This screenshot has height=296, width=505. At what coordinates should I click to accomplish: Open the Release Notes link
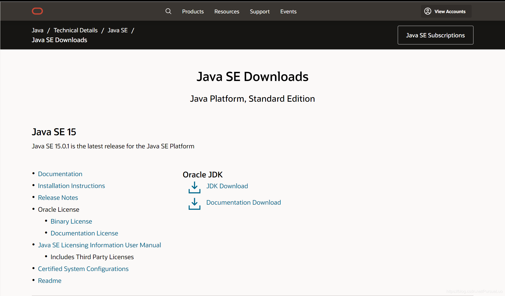point(58,198)
